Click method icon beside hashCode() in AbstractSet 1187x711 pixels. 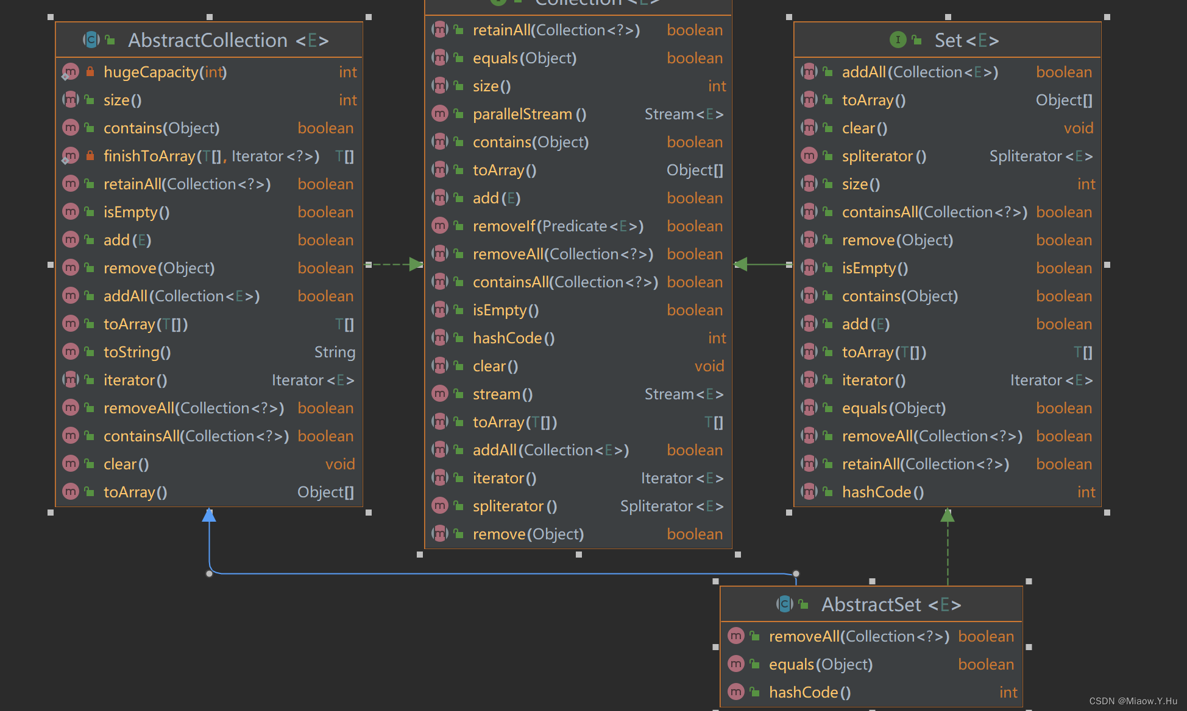point(736,692)
